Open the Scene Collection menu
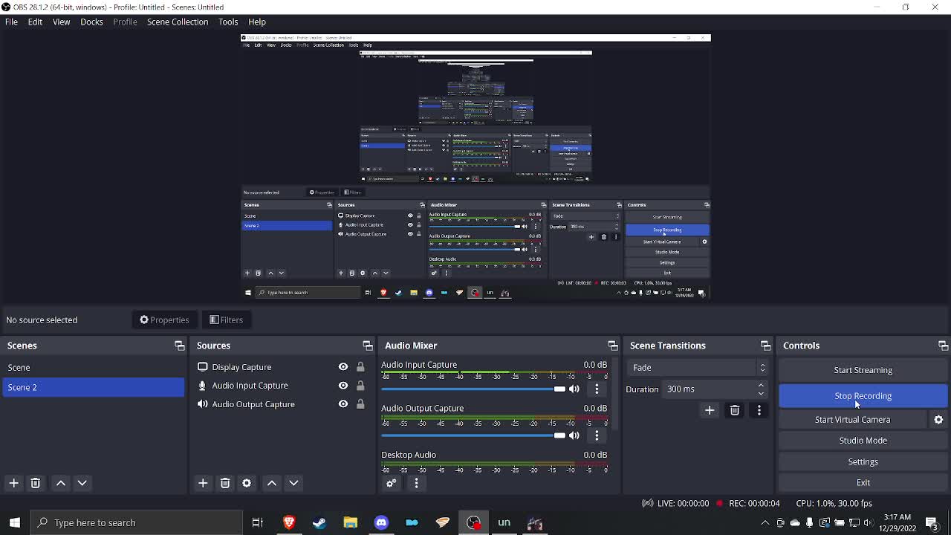Image resolution: width=951 pixels, height=535 pixels. pos(178,22)
